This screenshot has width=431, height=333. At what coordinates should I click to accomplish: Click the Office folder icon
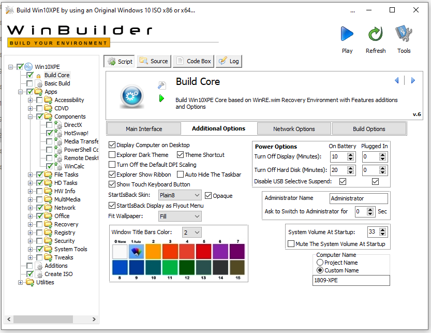coord(48,216)
